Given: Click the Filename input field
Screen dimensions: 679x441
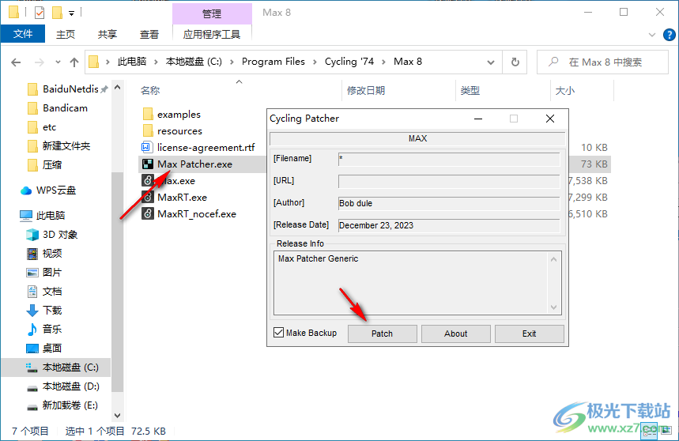Looking at the screenshot, I should coord(449,159).
